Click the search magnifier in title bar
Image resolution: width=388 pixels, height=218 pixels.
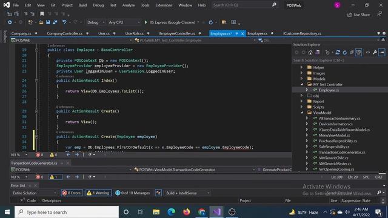point(274,5)
